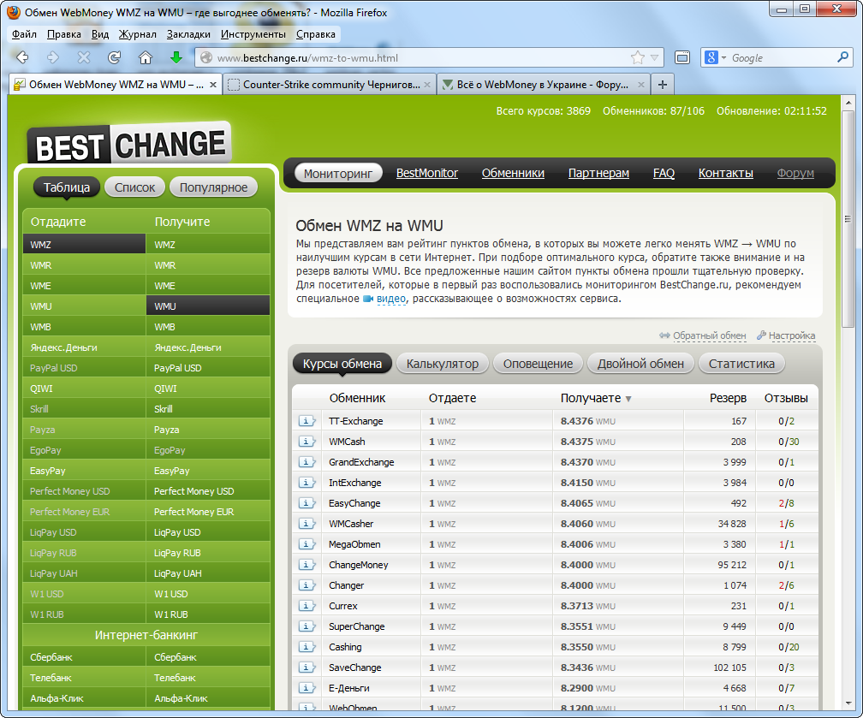Open info icon for Е-Деньги row

click(307, 688)
